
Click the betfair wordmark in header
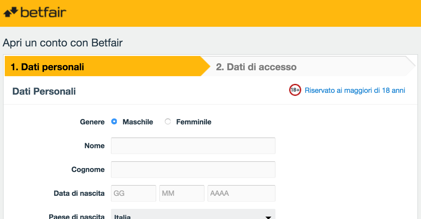coord(43,12)
